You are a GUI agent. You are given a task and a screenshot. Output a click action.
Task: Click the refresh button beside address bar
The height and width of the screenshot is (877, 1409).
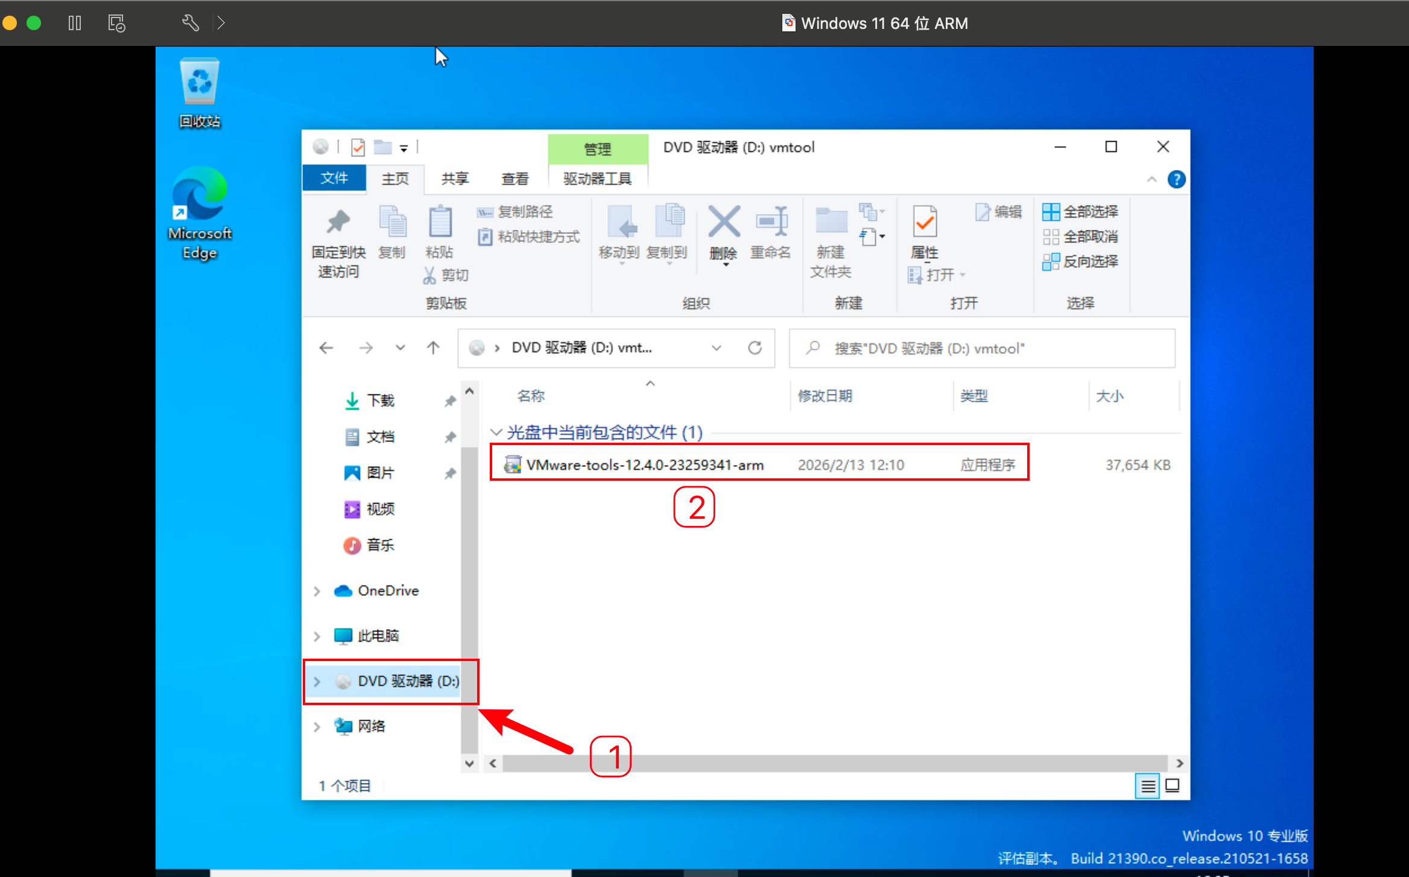pos(755,348)
